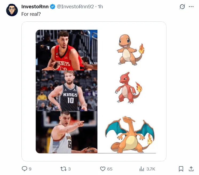Open the post via the 1h timestamp
199x175 pixels.
click(100, 7)
